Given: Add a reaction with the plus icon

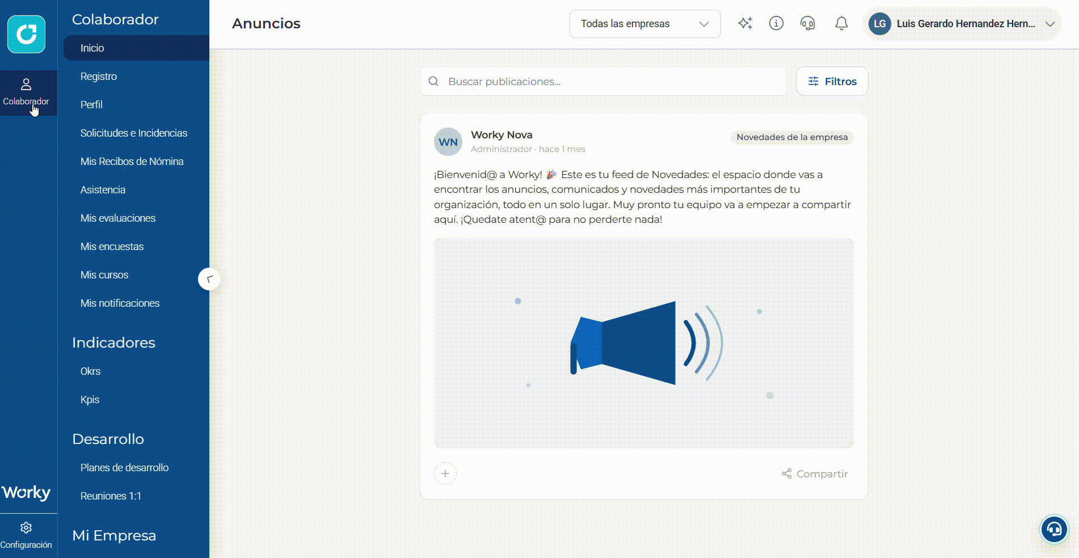Looking at the screenshot, I should (445, 474).
